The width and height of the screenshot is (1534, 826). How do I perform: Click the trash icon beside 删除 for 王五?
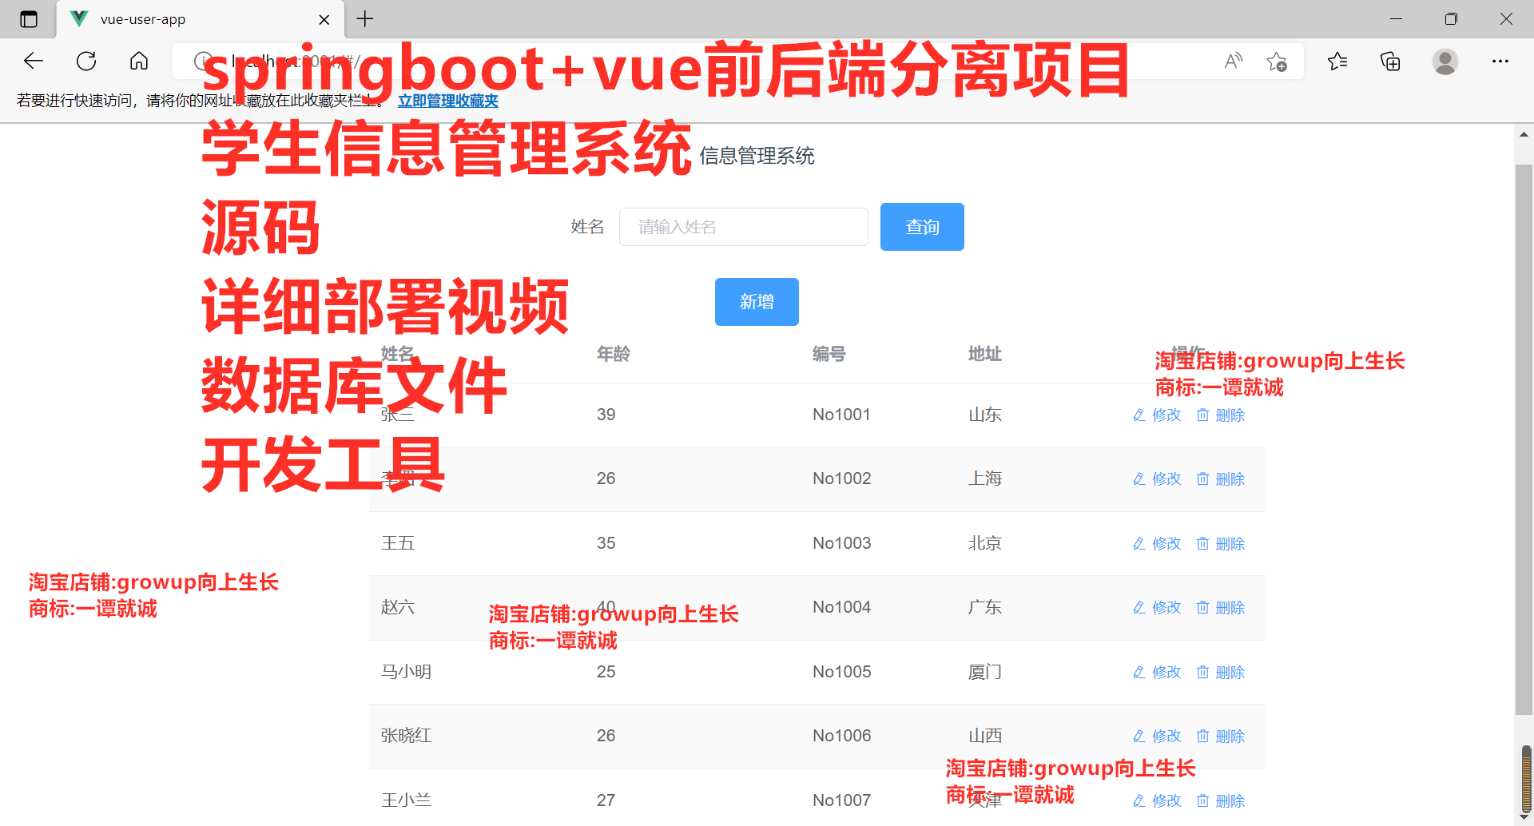pos(1203,543)
